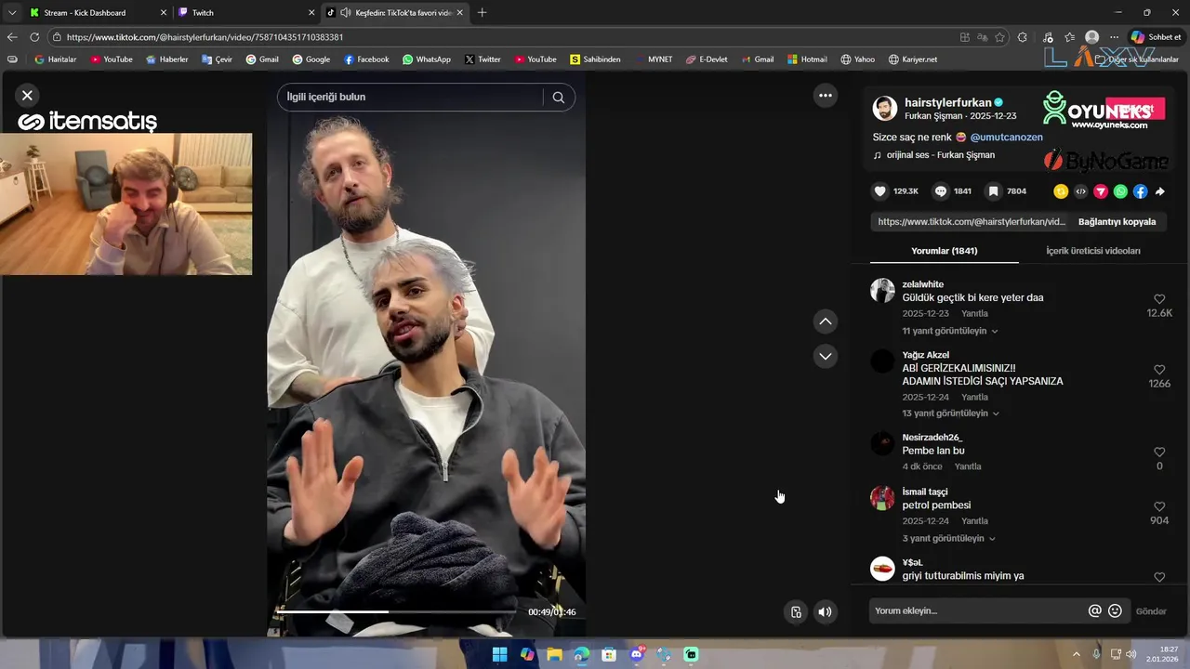Click the search magnifier icon in TikTok
The image size is (1190, 669).
point(558,97)
